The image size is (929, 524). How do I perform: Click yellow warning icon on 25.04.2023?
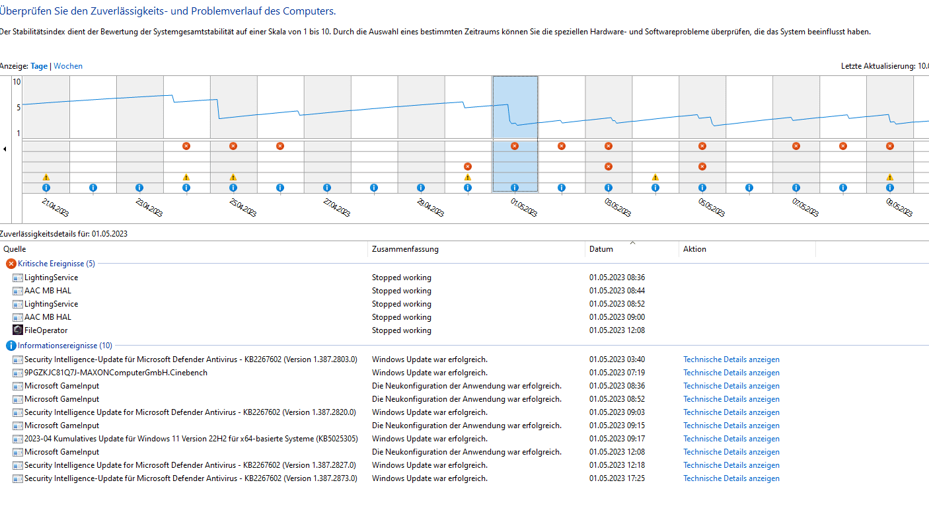(233, 177)
